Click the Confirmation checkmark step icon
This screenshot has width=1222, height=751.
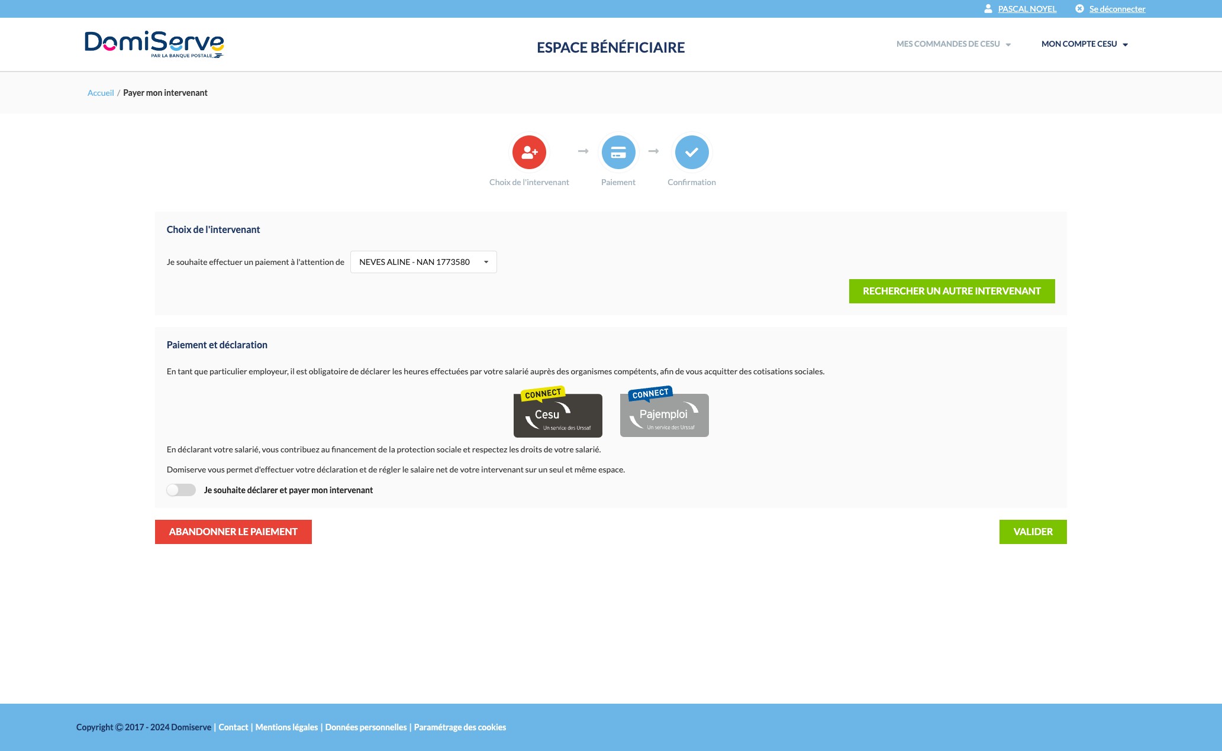point(691,152)
